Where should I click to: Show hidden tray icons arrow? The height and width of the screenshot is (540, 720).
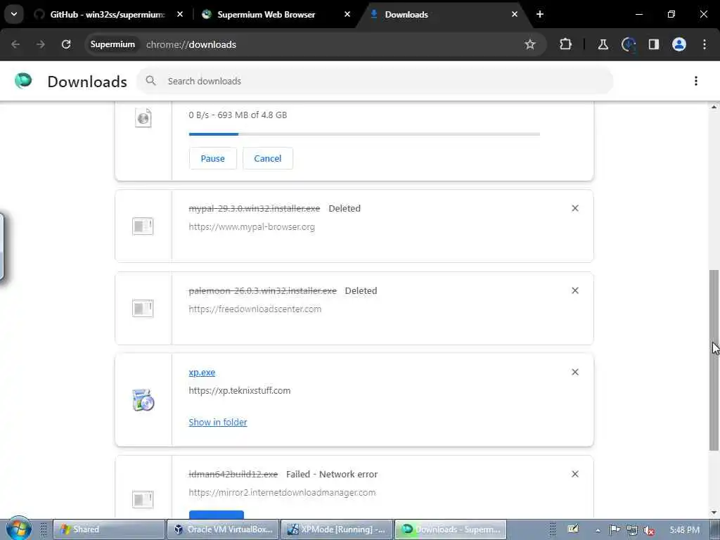click(x=598, y=530)
